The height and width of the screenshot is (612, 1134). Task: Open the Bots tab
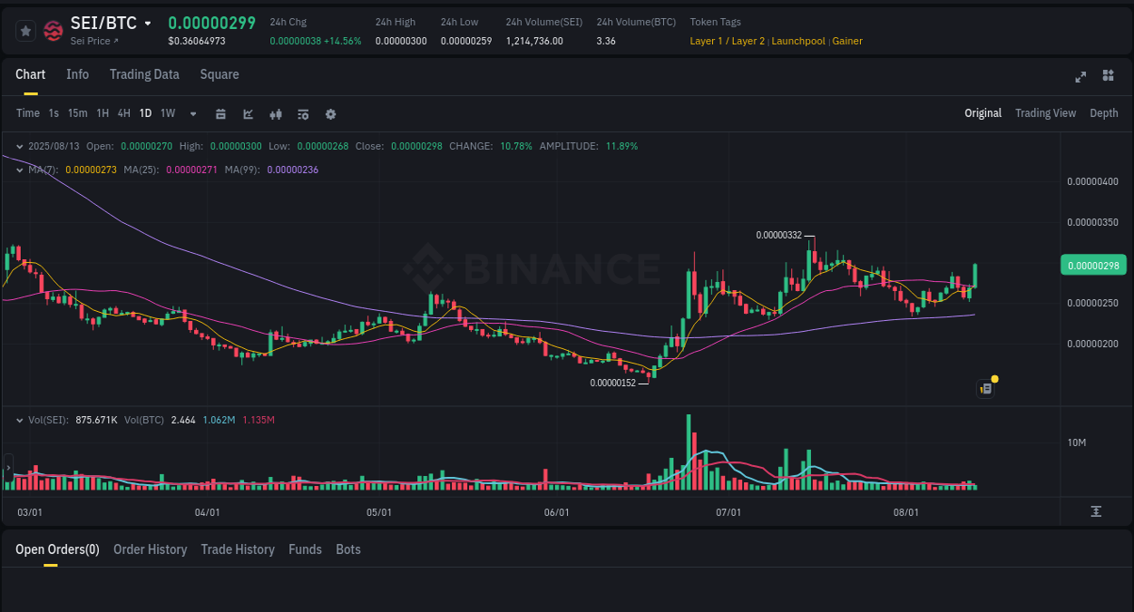tap(348, 549)
